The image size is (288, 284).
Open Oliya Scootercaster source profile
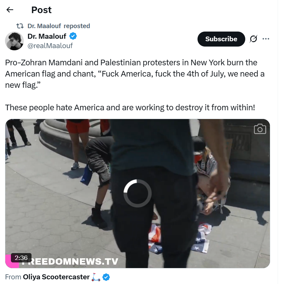coord(56,277)
